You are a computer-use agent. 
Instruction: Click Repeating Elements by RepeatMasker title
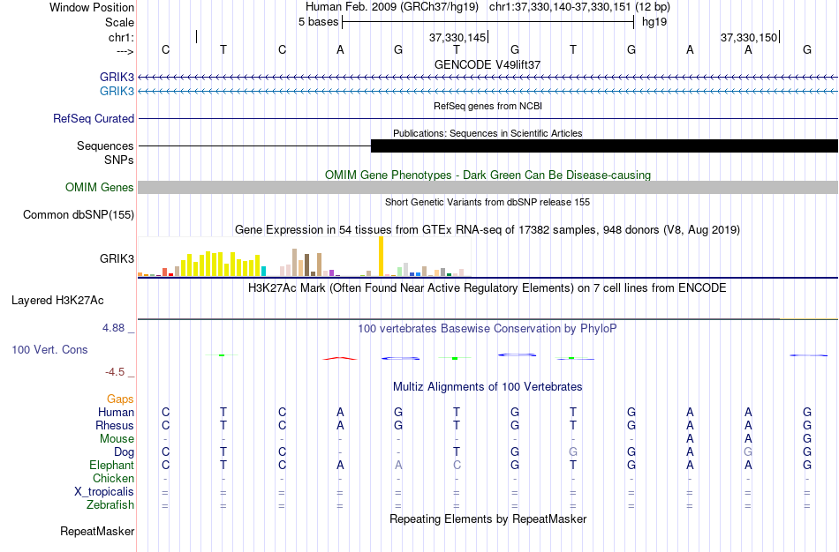click(x=488, y=519)
